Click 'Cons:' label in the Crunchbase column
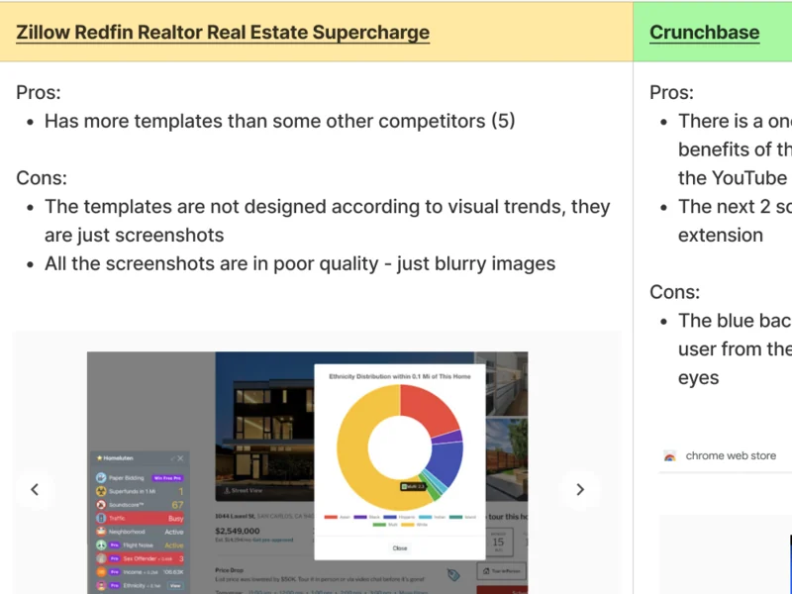 point(675,292)
